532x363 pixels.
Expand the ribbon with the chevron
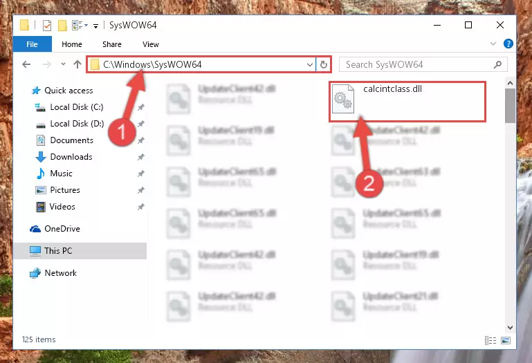point(493,44)
